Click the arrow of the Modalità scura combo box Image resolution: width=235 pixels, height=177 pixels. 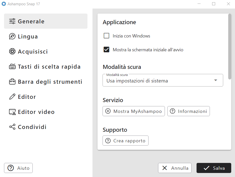[x=215, y=80]
